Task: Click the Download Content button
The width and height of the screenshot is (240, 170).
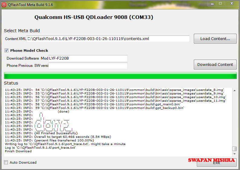Action: 215,65
